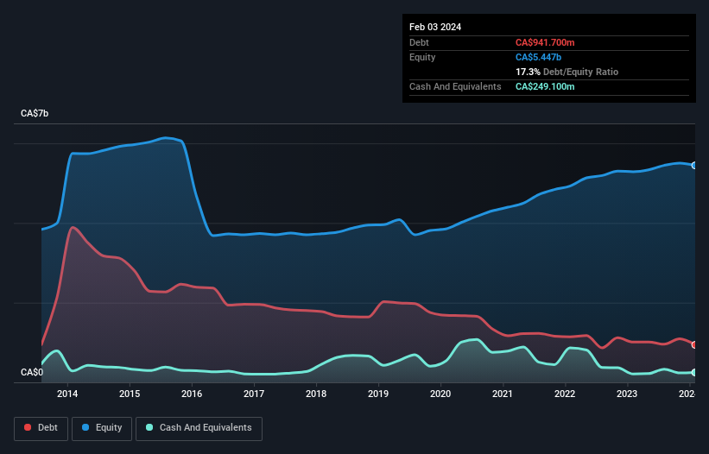
Task: Click the 2015 x-axis label
Action: coord(130,394)
